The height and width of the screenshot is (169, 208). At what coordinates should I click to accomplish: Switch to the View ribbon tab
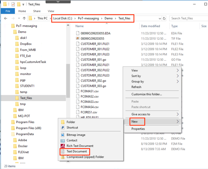(51, 11)
